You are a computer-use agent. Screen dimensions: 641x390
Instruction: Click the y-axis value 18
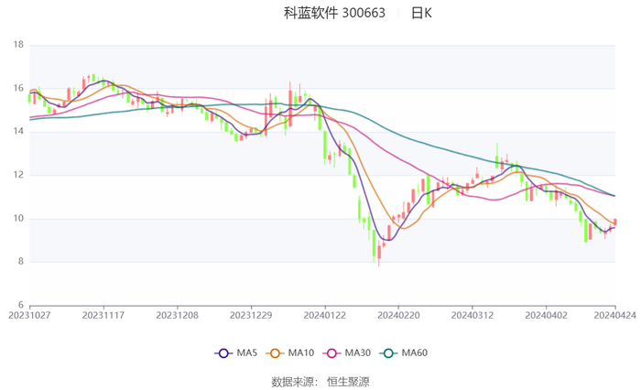[18, 45]
